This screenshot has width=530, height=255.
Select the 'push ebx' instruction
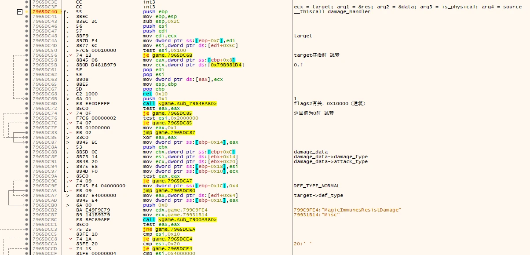click(x=155, y=147)
